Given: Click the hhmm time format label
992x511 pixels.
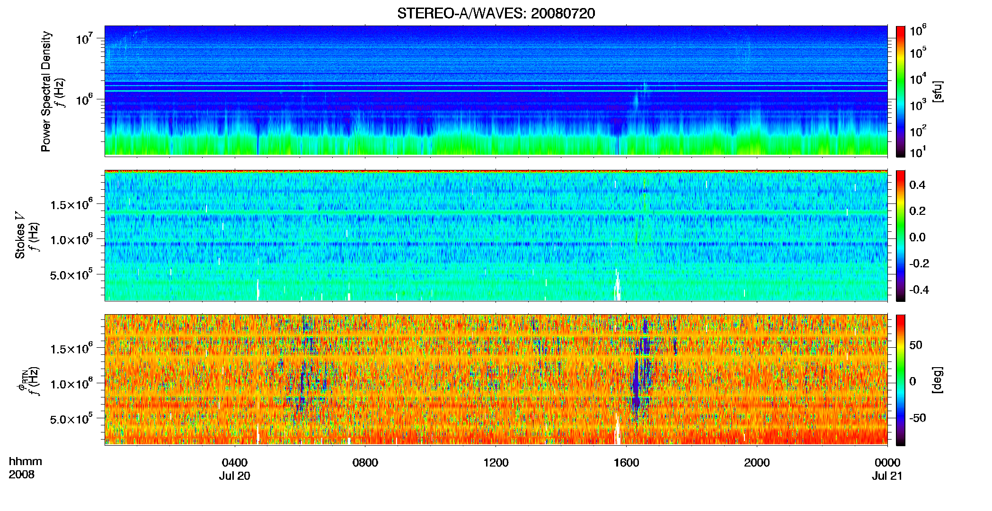Looking at the screenshot, I should click(x=26, y=462).
